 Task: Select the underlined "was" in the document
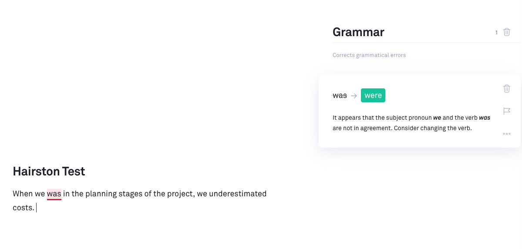click(54, 194)
